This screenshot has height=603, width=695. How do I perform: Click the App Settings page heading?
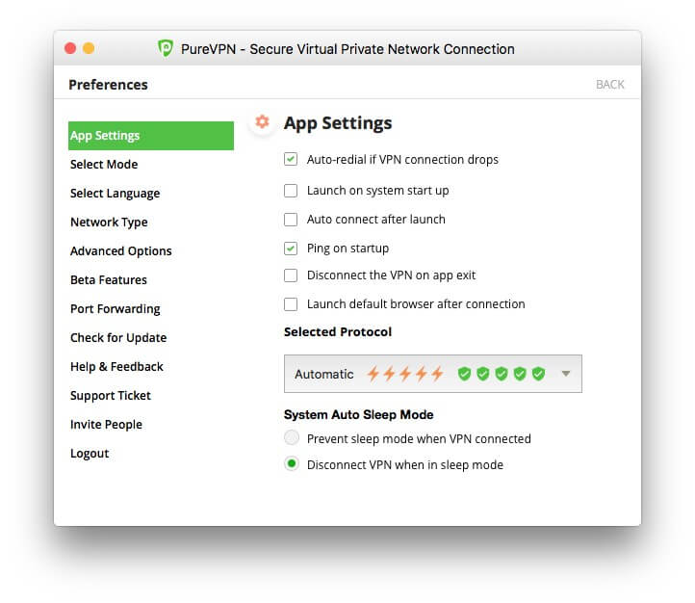(x=338, y=123)
